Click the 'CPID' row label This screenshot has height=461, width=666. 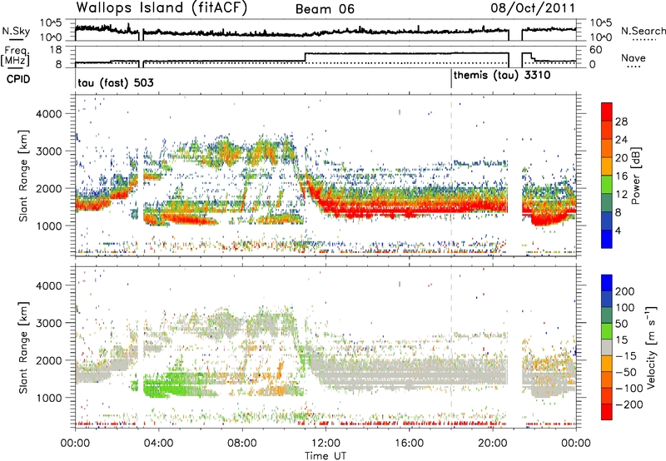click(x=18, y=79)
